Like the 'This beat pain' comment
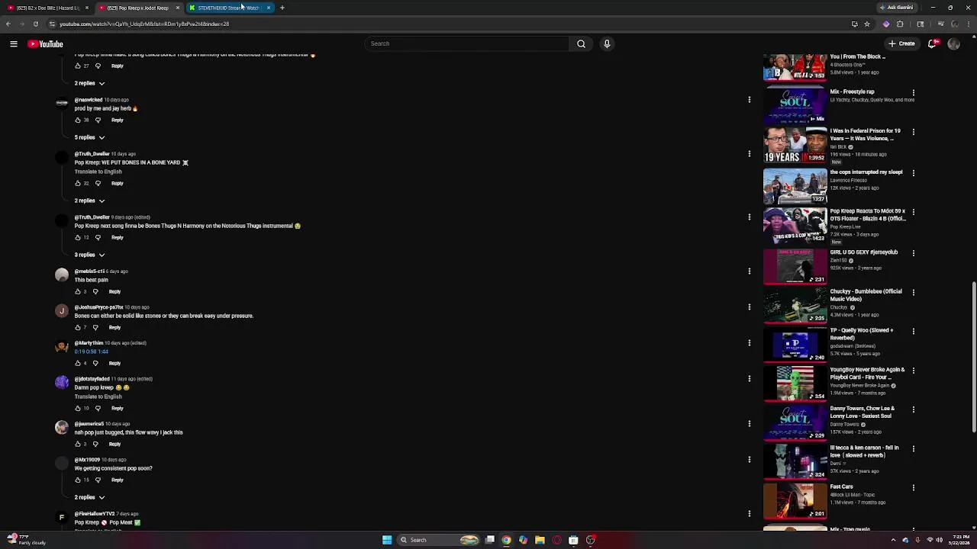The height and width of the screenshot is (549, 977). click(78, 291)
